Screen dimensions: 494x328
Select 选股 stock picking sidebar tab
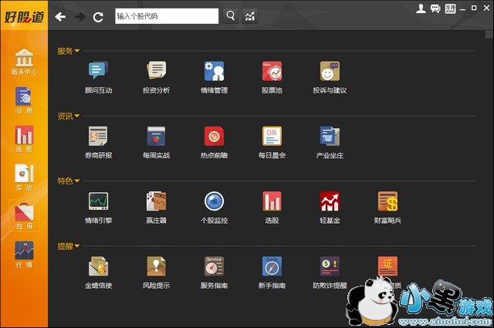[x=24, y=139]
